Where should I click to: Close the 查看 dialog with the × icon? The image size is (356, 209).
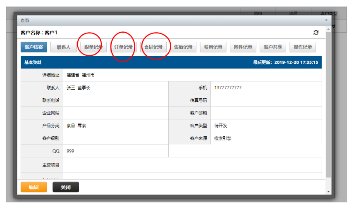(326, 20)
